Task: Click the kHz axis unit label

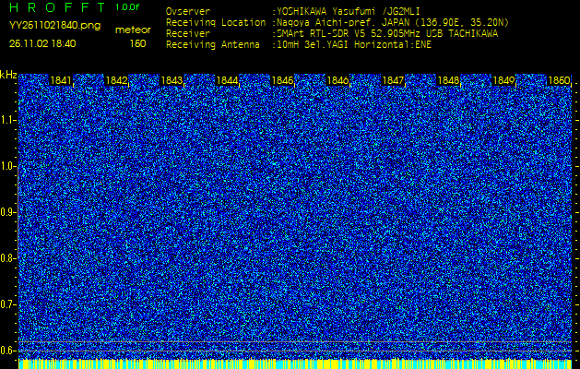Action: 8,75
